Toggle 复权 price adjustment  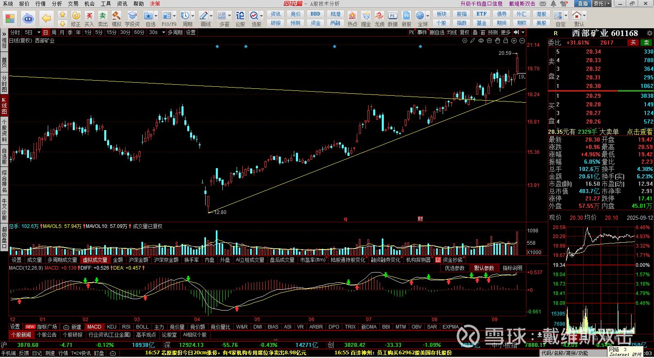465,32
